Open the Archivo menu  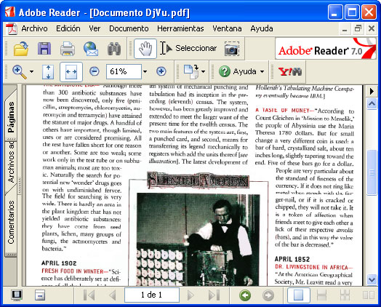[34, 28]
